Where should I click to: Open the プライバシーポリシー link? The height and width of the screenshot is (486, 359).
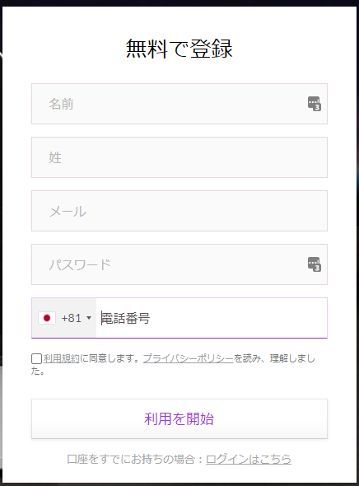coord(188,358)
